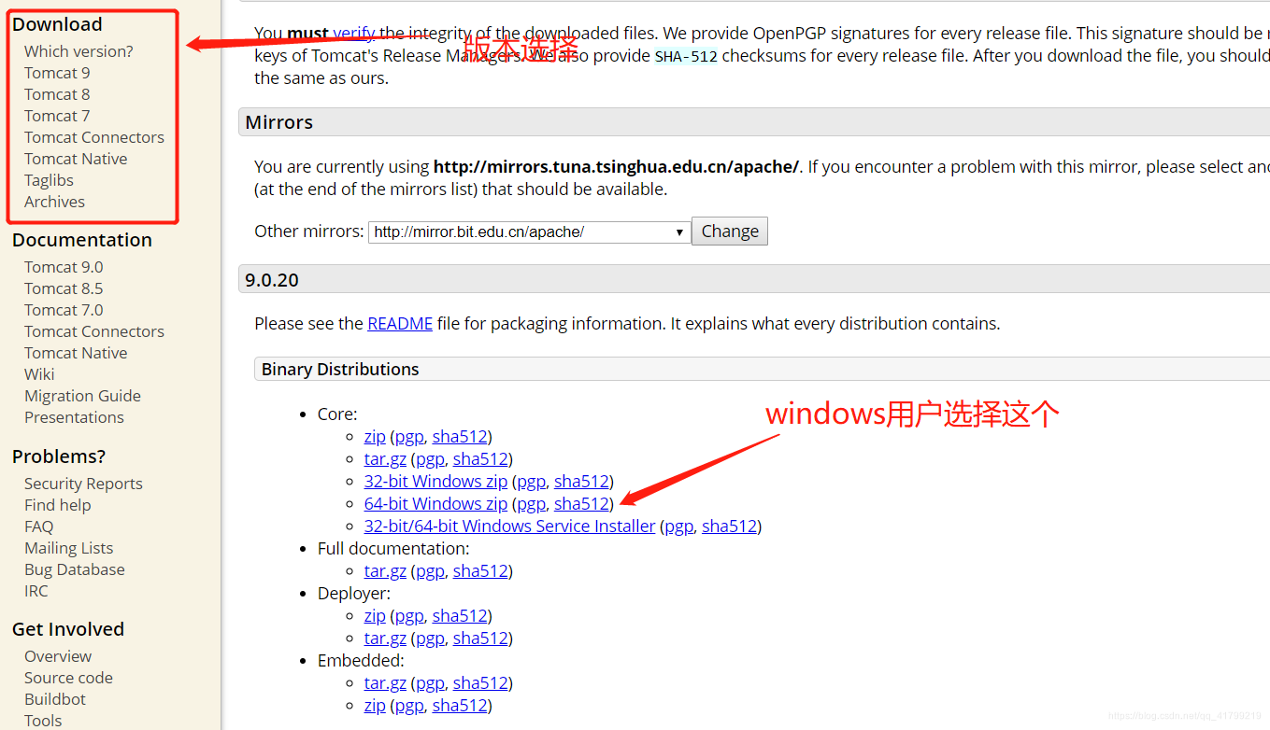Open sha512 for Deployer tar.gz
1270x730 pixels.
pyautogui.click(x=480, y=638)
